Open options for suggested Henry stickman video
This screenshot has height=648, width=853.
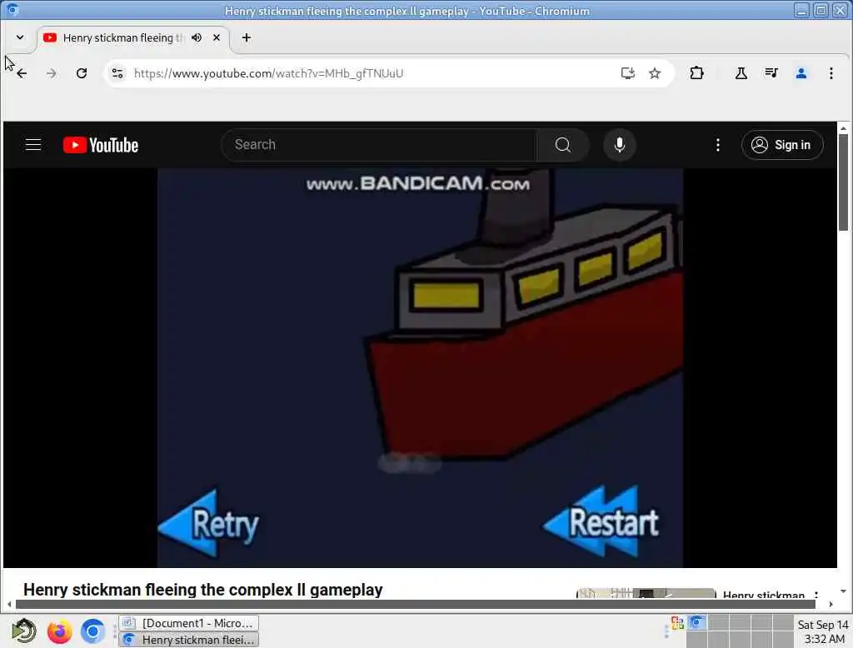pos(816,595)
